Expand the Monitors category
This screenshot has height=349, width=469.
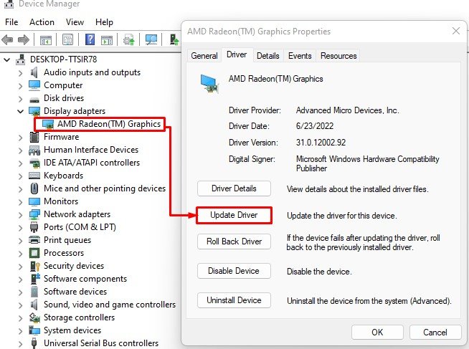click(20, 201)
